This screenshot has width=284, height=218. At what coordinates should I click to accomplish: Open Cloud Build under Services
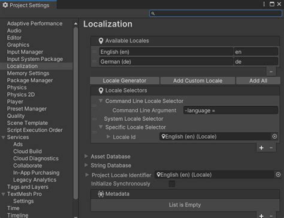(28, 151)
